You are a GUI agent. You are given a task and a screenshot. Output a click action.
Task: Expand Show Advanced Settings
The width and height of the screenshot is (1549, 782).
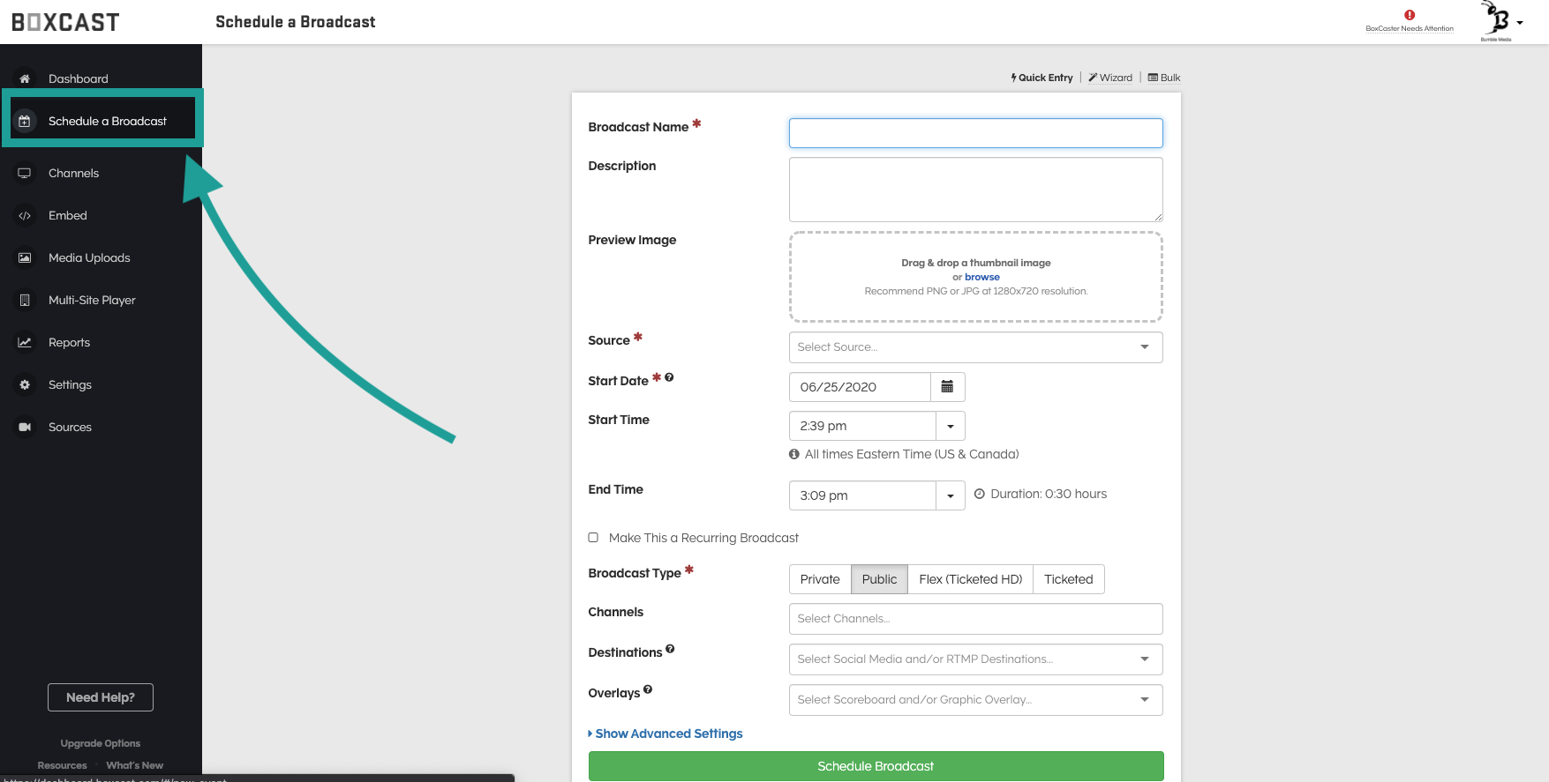[x=667, y=734]
